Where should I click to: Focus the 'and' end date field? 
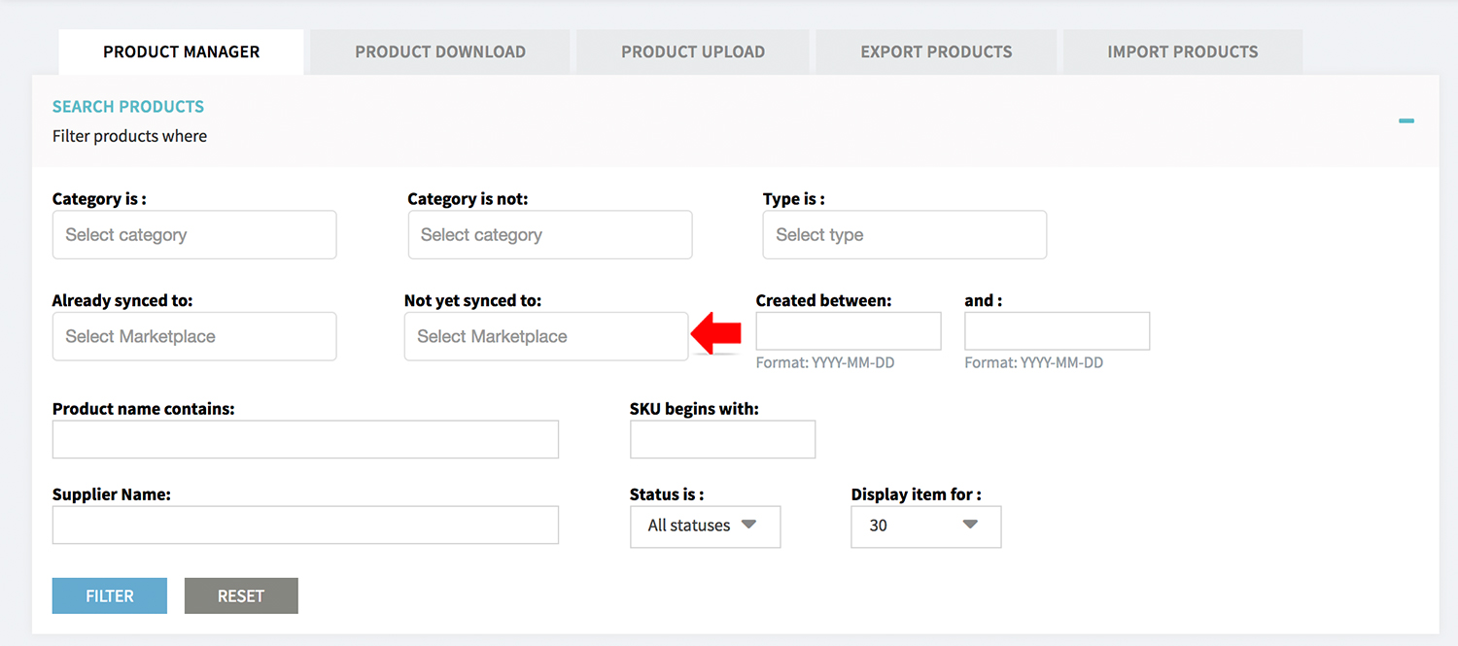click(x=1058, y=331)
